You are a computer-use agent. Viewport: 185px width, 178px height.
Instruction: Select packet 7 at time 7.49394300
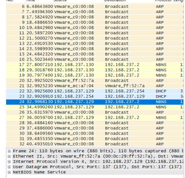point(95,12)
